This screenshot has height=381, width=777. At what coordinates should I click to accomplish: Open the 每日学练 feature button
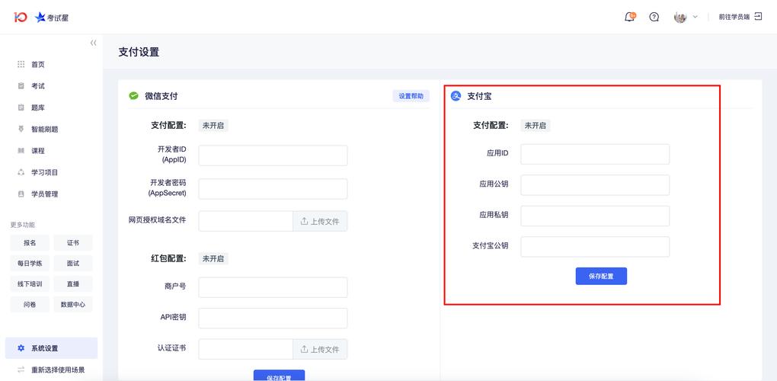coord(30,264)
